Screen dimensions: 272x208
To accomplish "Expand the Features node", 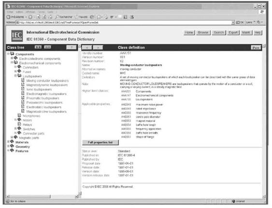I will click(8, 150).
